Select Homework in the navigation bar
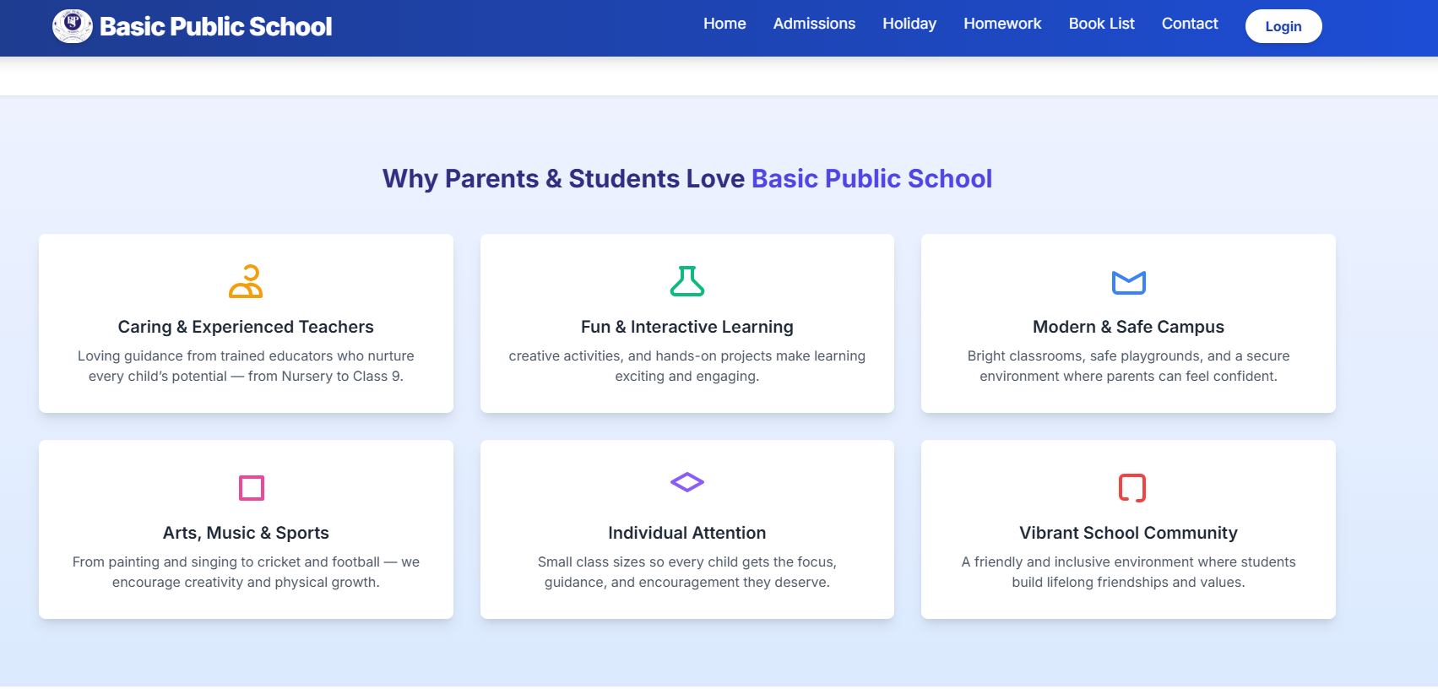This screenshot has width=1438, height=689. 1002,24
